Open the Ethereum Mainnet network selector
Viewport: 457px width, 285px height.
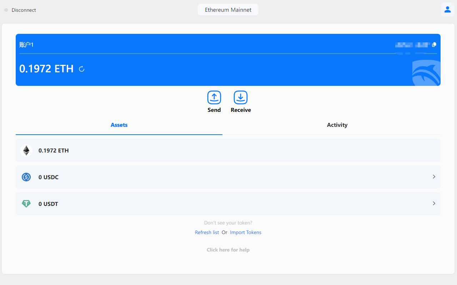click(x=228, y=10)
